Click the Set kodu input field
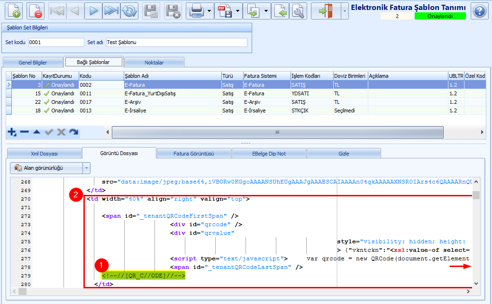 tap(56, 42)
